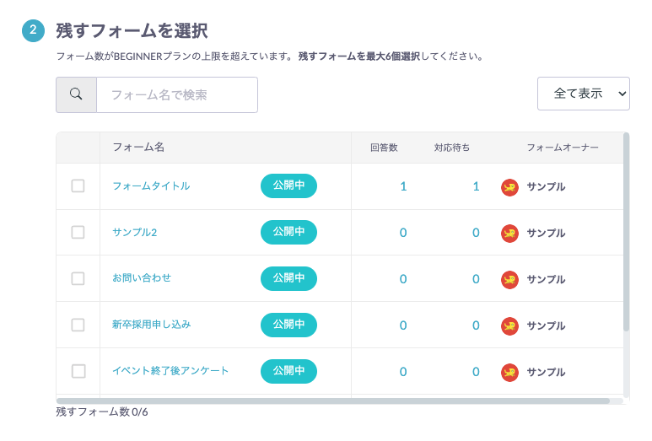Click the フォーム名 column header
The height and width of the screenshot is (441, 652).
[138, 147]
